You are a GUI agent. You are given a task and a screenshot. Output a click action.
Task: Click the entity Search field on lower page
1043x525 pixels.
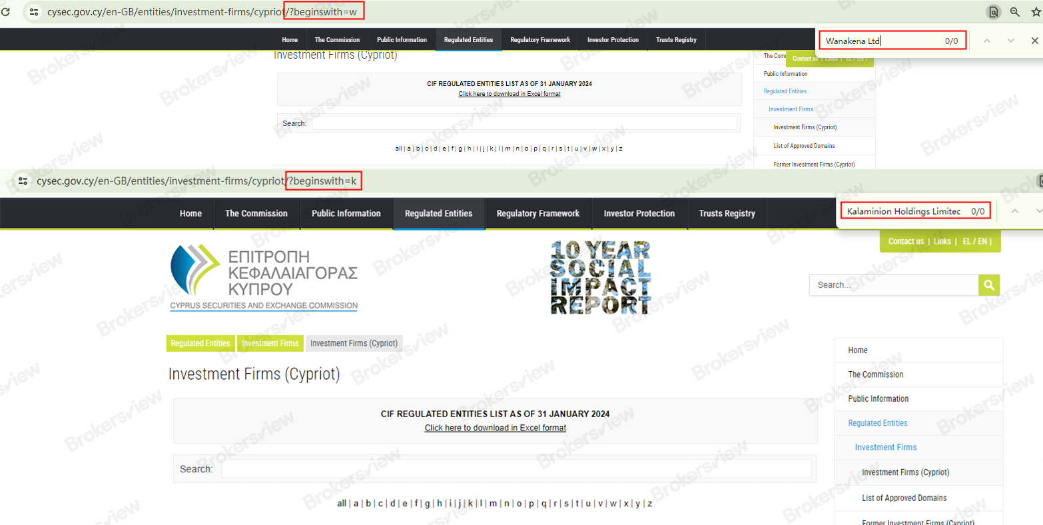pos(516,469)
